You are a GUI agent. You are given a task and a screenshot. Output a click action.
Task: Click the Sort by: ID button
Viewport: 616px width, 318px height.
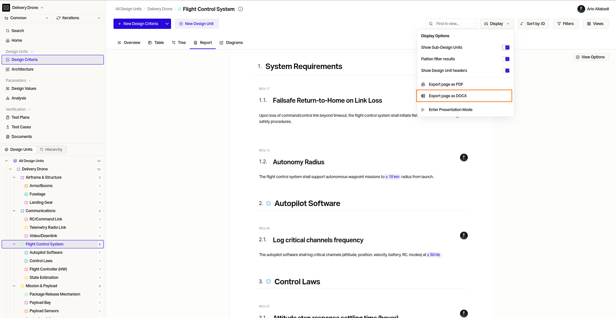(x=533, y=24)
